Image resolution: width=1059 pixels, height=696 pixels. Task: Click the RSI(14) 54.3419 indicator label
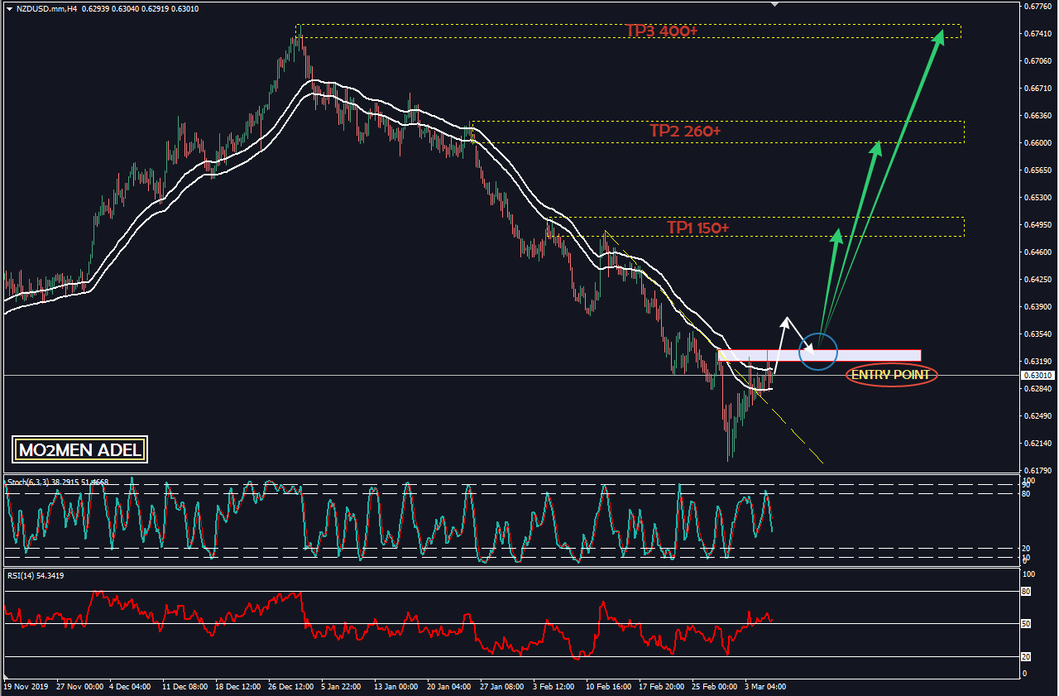point(35,574)
